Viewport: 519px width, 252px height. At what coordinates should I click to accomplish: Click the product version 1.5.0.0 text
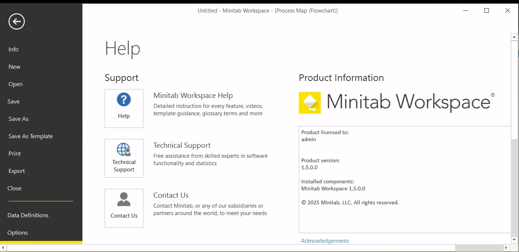click(x=309, y=167)
